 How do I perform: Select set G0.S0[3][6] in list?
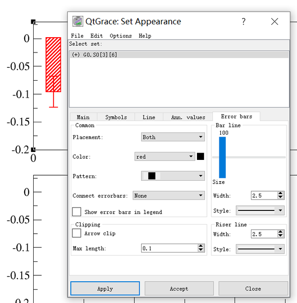tap(179, 54)
